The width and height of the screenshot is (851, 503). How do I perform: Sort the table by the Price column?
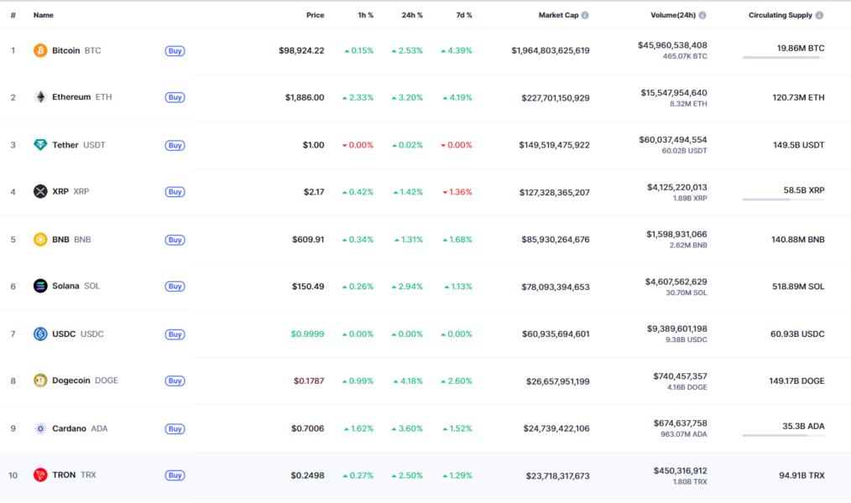pos(315,15)
